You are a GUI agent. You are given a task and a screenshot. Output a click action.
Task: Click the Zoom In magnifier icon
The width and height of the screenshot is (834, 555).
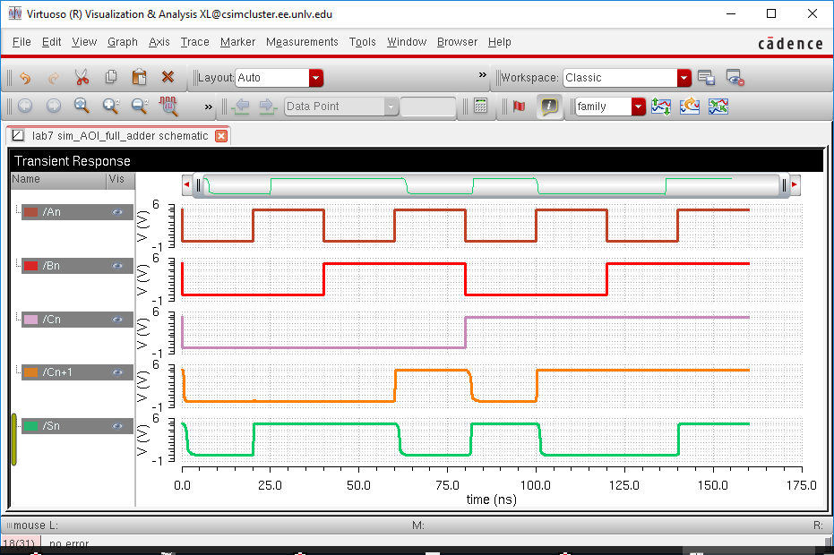pos(110,107)
